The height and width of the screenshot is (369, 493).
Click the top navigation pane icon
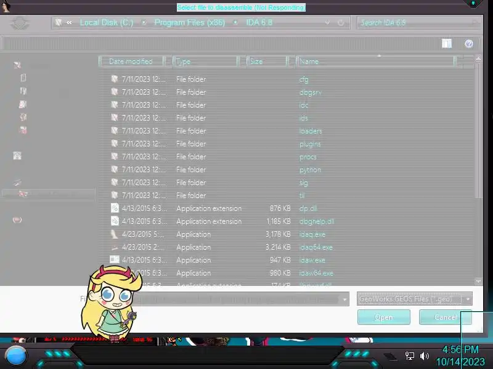tap(17, 65)
